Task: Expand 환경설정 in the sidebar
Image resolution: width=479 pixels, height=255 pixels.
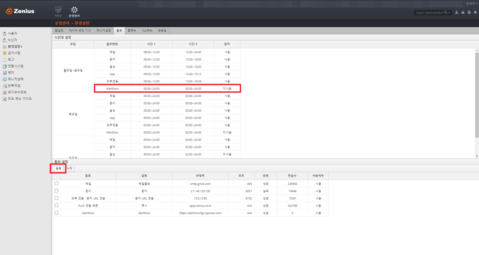Action: [15, 46]
